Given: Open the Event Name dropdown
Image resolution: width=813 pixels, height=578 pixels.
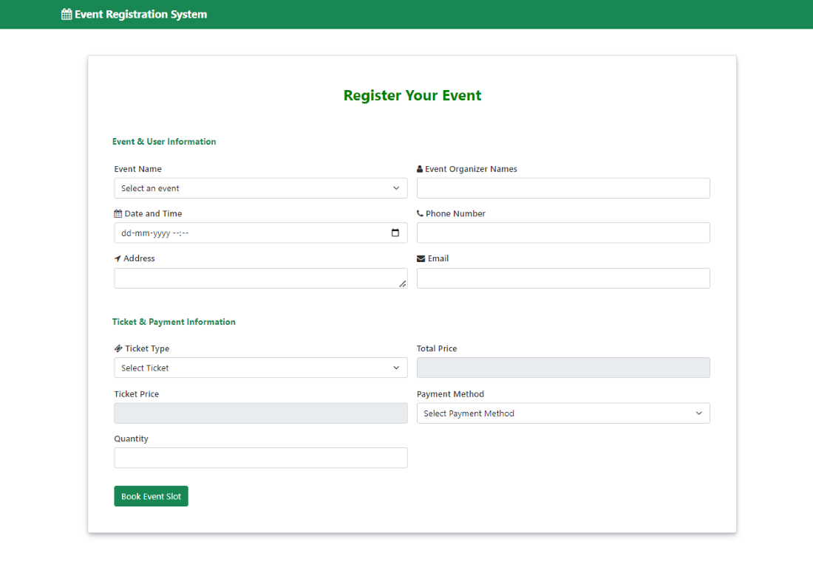Looking at the screenshot, I should [260, 188].
